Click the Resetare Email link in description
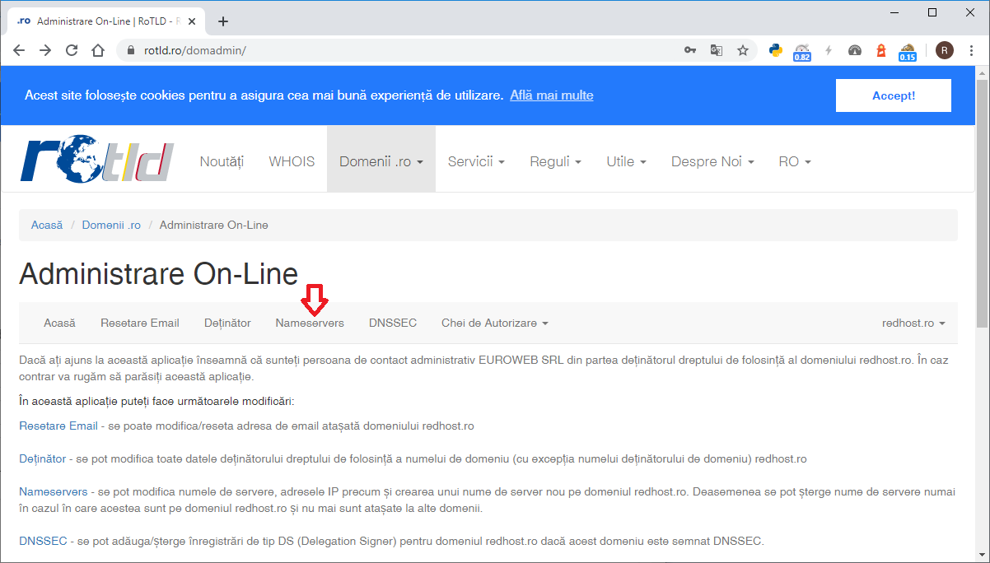Image resolution: width=990 pixels, height=563 pixels. 58,426
